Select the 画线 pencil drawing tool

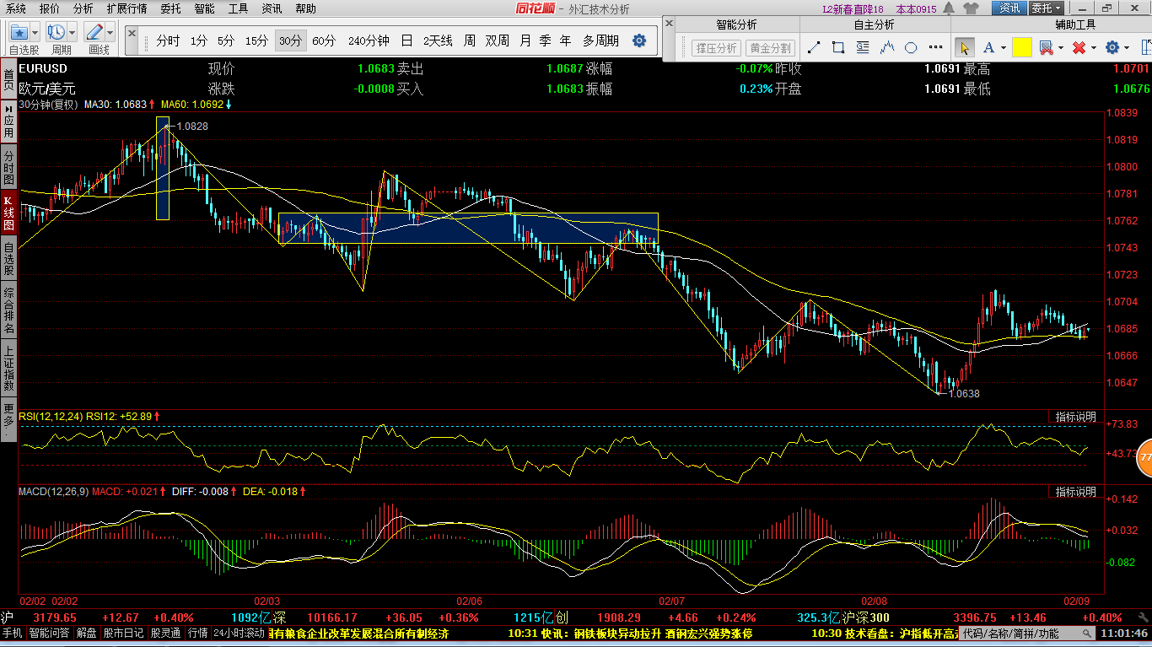[x=94, y=32]
